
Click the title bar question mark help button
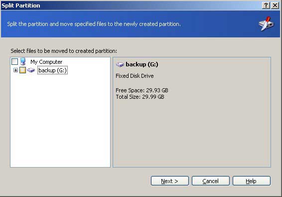click(x=266, y=5)
